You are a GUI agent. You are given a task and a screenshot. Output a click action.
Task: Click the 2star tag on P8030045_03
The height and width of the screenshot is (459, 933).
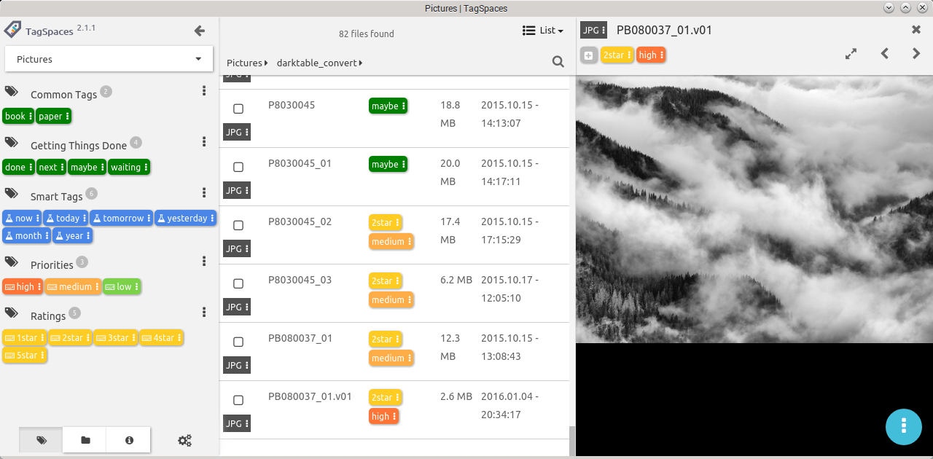386,280
